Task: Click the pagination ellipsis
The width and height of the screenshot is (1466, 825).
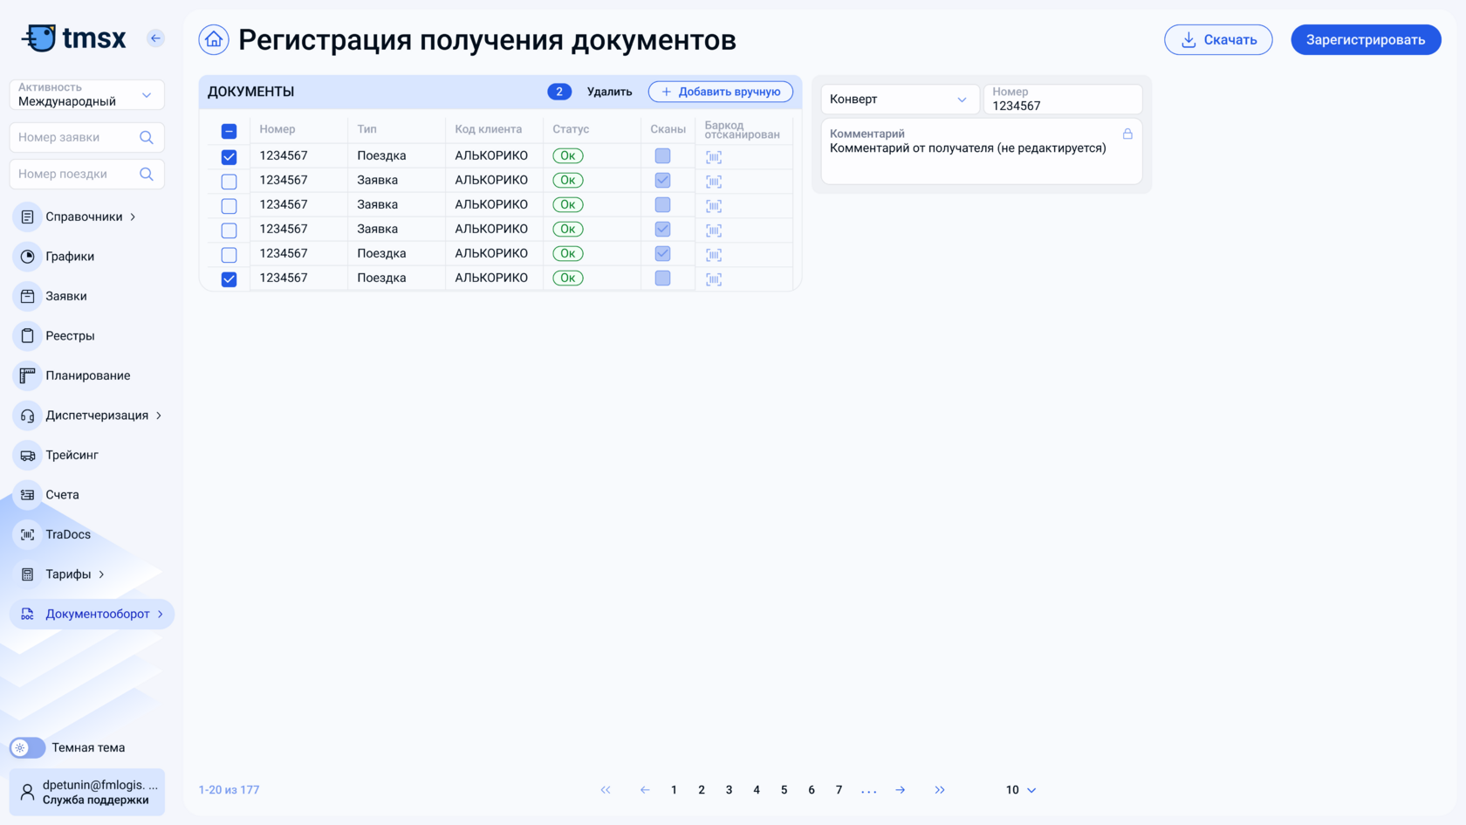Action: pos(869,791)
